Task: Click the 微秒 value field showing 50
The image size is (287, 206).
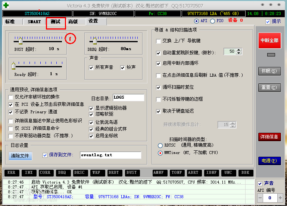Action: (x=230, y=52)
